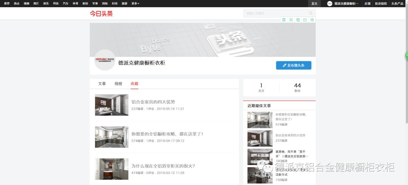Open the 汽车 channel
The image size is (408, 185).
click(x=66, y=4)
